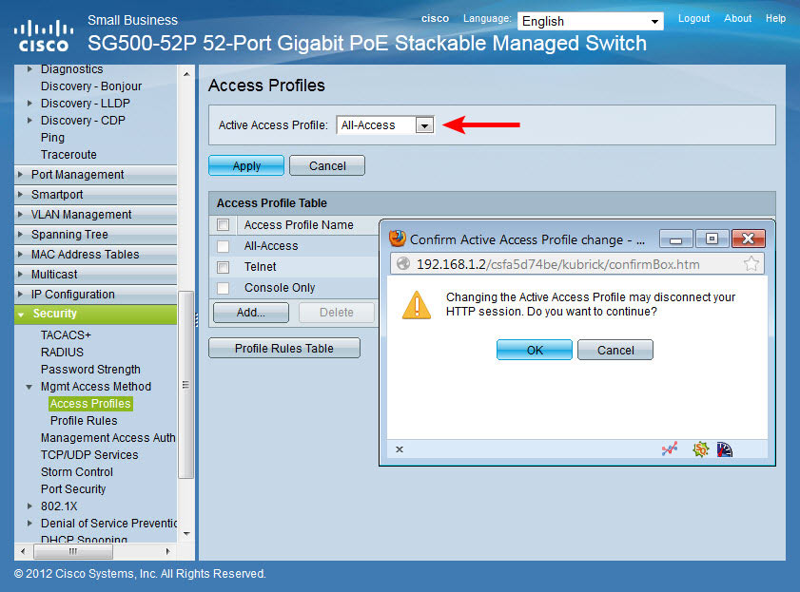800x592 pixels.
Task: Open the Help link
Action: 775,18
